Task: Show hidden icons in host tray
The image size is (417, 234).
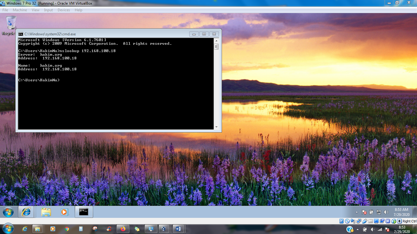Action: click(x=357, y=229)
